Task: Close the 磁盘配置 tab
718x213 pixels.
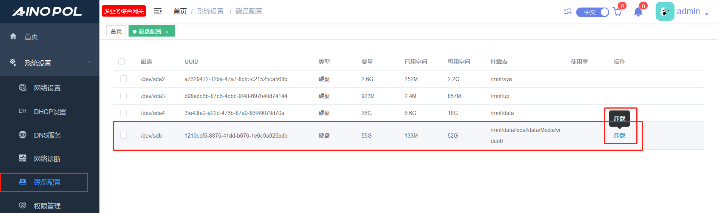Action: (167, 32)
